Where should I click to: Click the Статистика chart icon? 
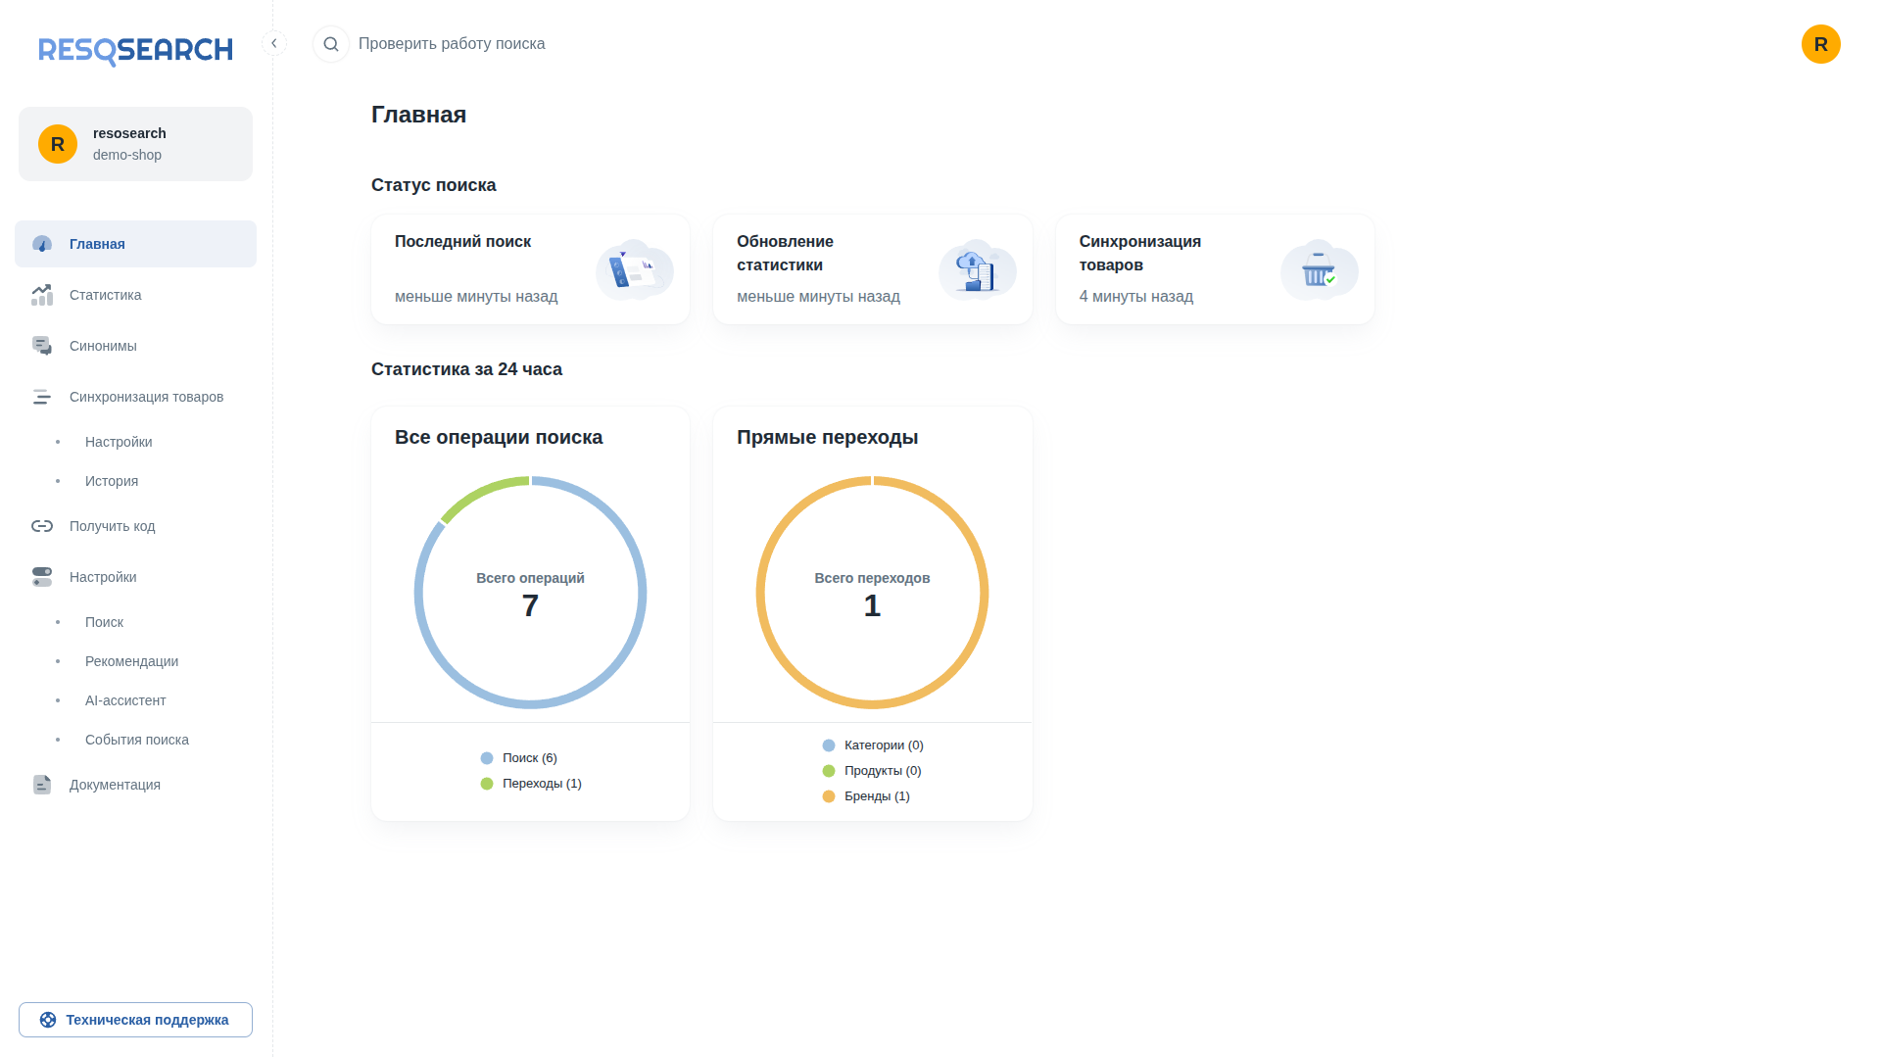point(42,295)
